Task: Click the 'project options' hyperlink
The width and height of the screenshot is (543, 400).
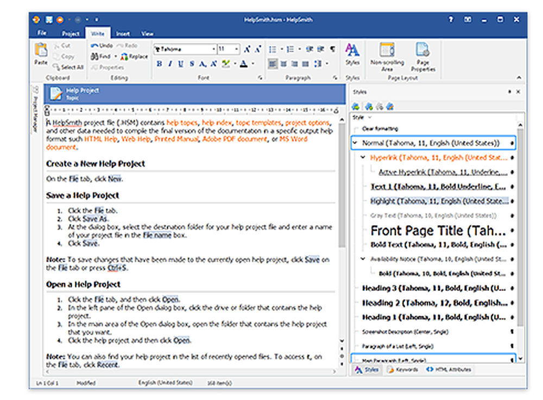Action: (x=307, y=123)
